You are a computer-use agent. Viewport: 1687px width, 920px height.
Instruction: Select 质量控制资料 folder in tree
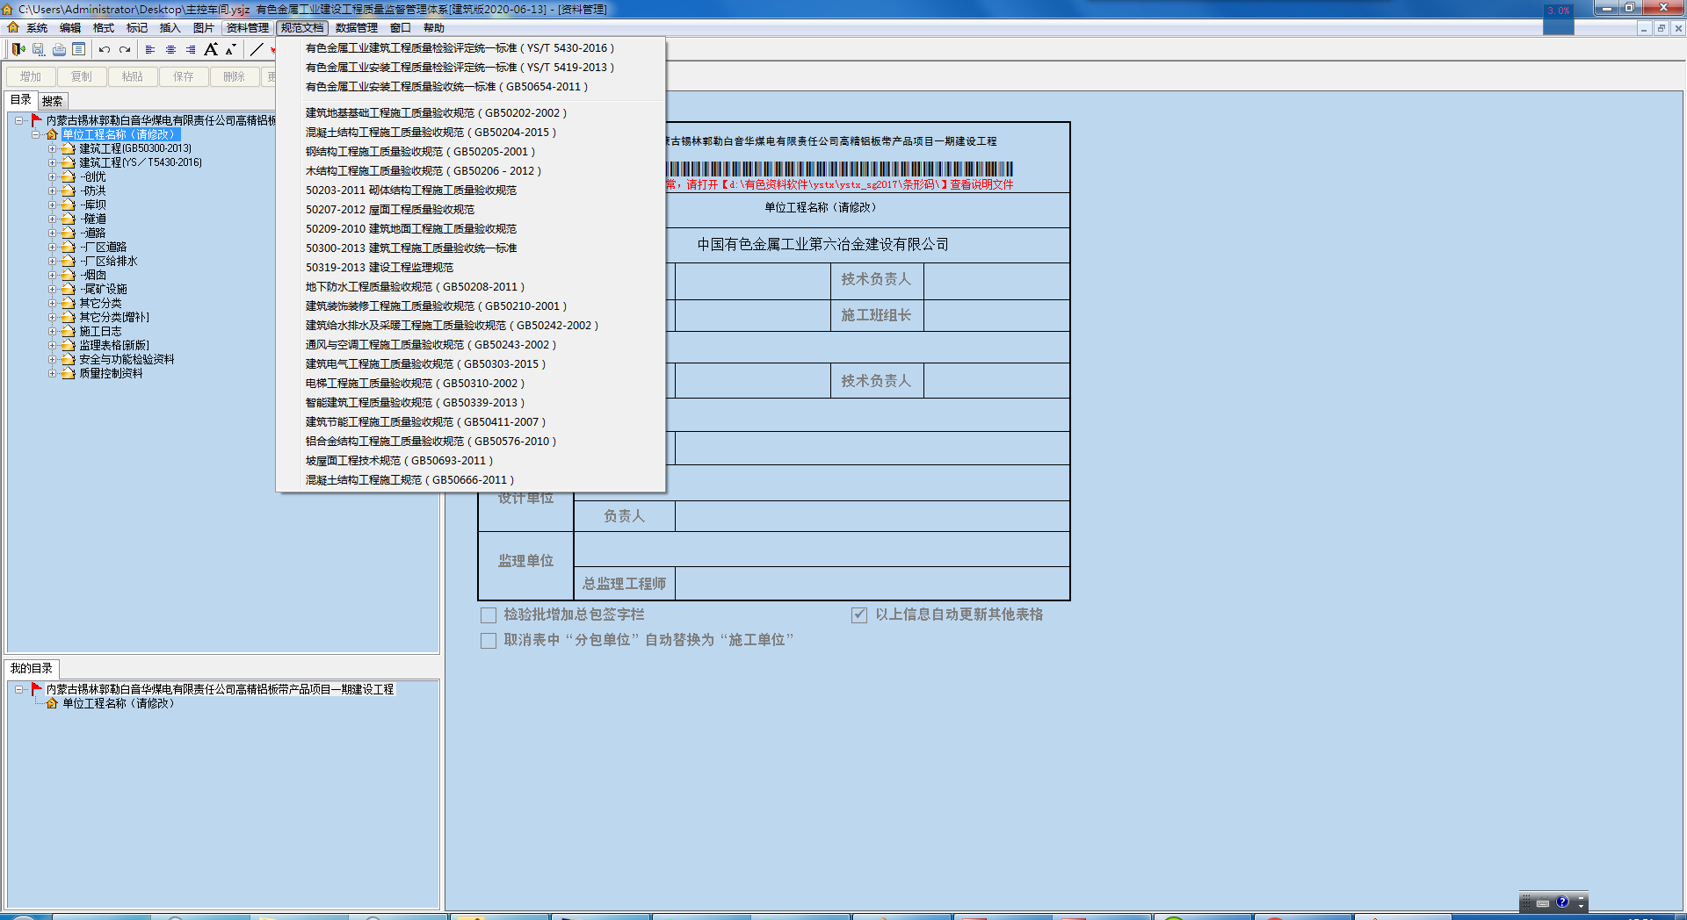tap(111, 374)
